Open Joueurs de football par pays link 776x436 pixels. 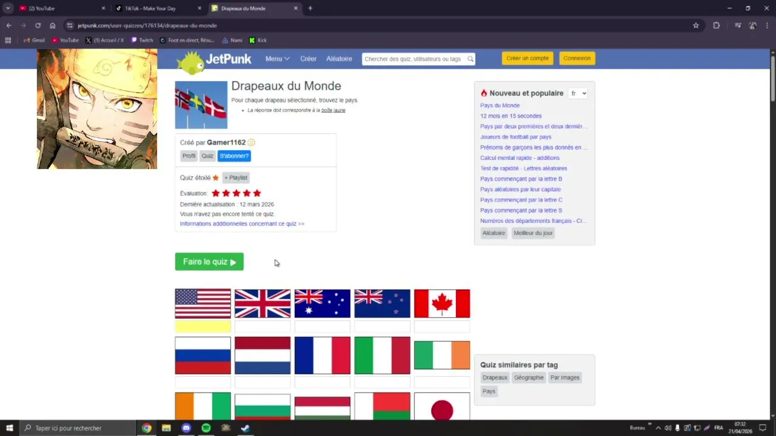[x=516, y=137]
